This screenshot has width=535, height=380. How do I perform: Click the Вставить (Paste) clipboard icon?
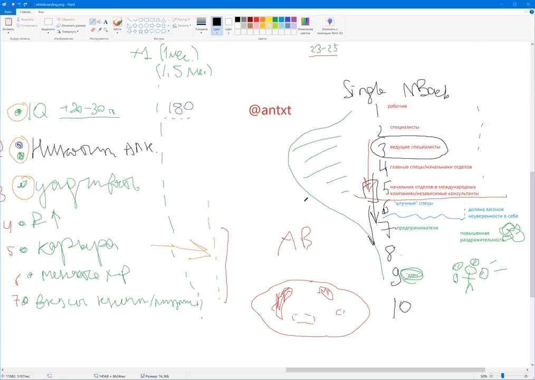point(8,22)
